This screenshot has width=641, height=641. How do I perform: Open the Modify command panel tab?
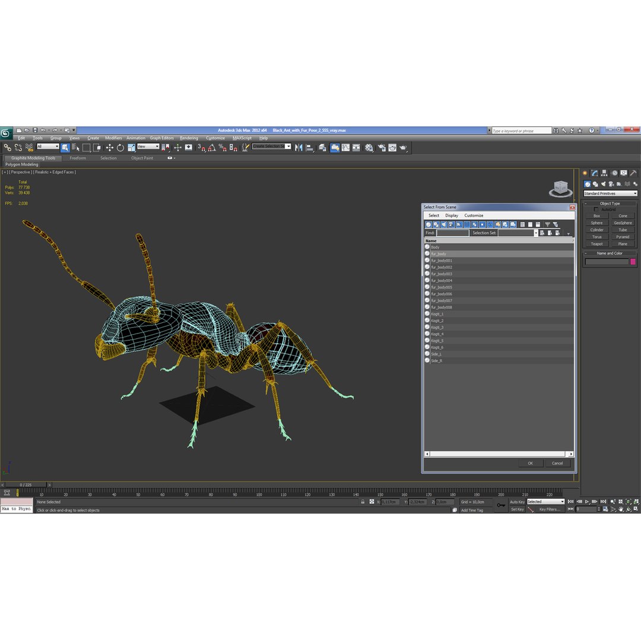(x=594, y=173)
